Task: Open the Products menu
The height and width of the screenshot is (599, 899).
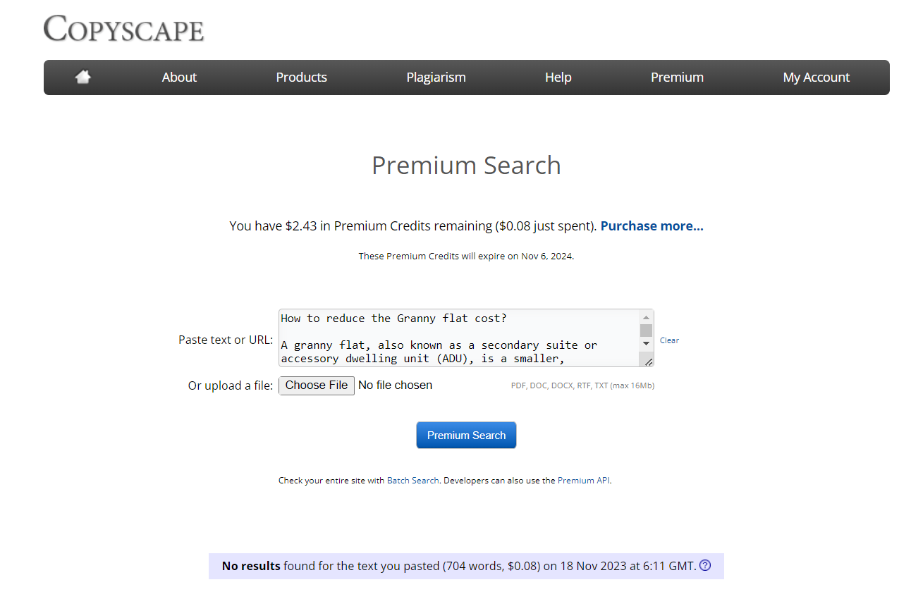Action: 301,78
